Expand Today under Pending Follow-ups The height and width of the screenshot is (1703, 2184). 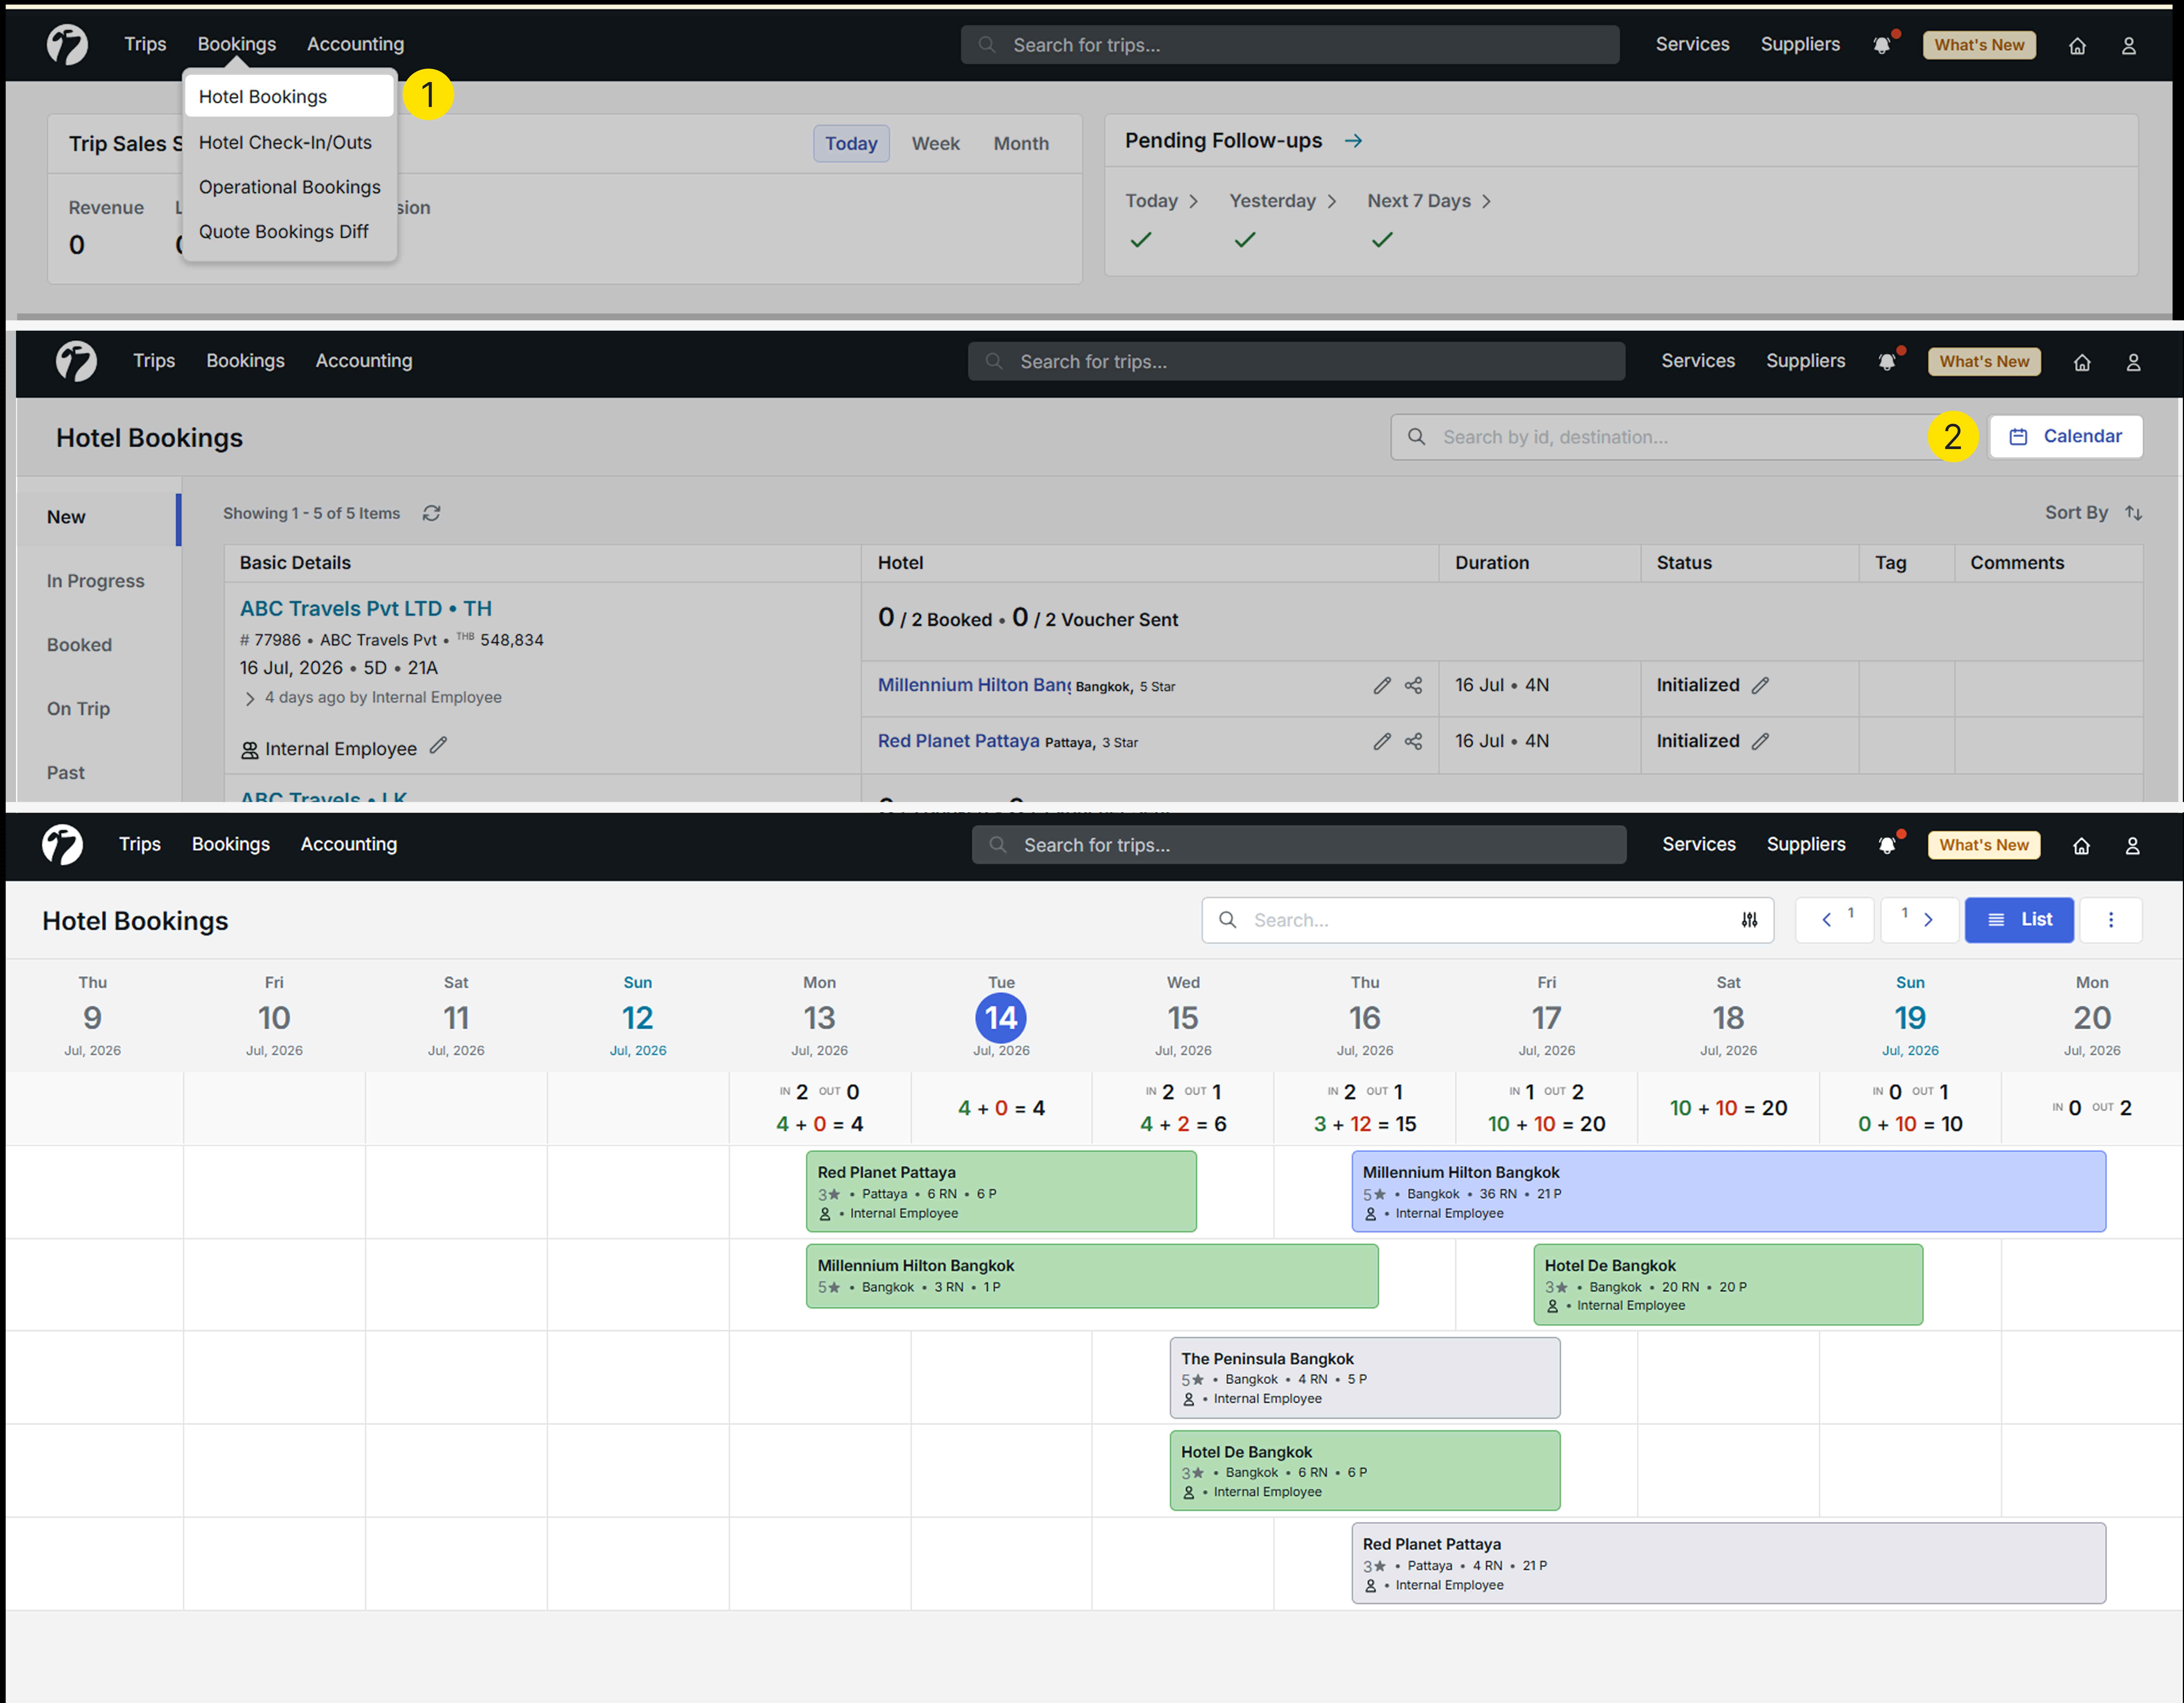(1162, 201)
